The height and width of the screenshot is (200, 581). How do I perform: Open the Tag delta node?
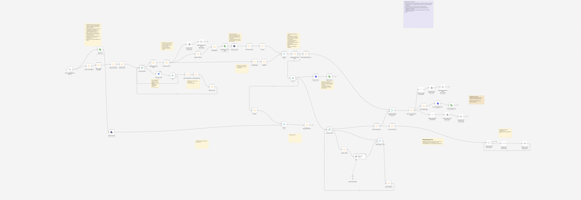coord(264,61)
